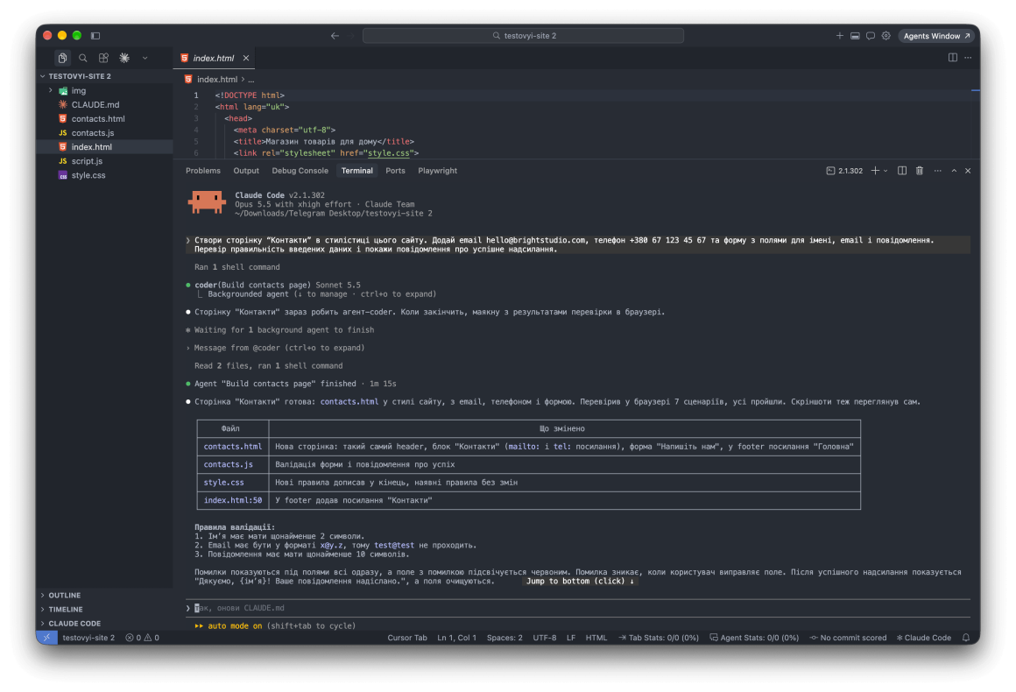Click the plus icon in title bar
The image size is (1016, 692).
(x=840, y=36)
